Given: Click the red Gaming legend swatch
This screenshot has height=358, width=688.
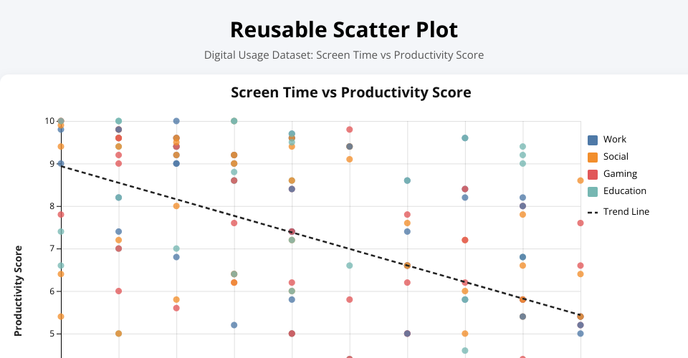Looking at the screenshot, I should [x=593, y=174].
